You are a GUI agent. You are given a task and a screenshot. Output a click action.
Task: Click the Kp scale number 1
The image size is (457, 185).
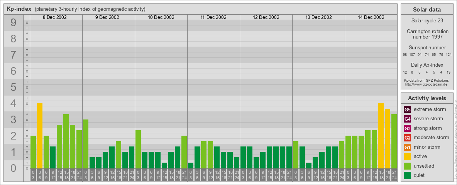coord(13,152)
